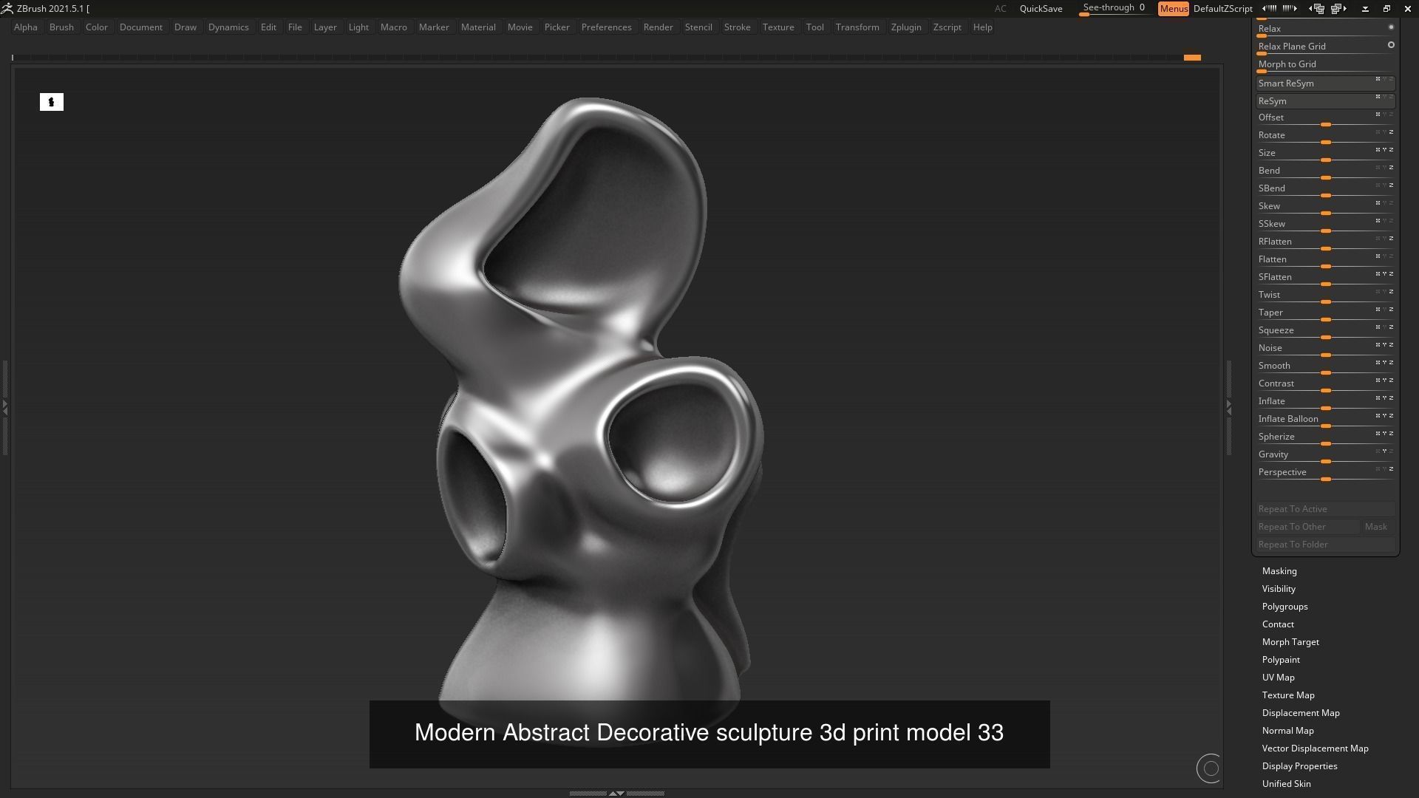Click the Morph to Grid slider

(x=1325, y=65)
